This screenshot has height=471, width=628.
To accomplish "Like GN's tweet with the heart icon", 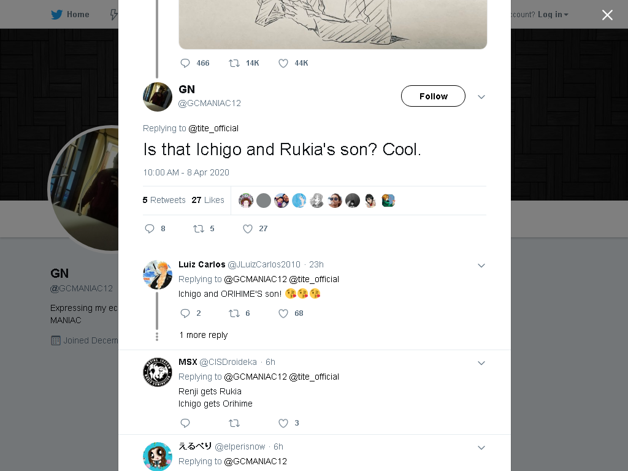I will (x=248, y=229).
